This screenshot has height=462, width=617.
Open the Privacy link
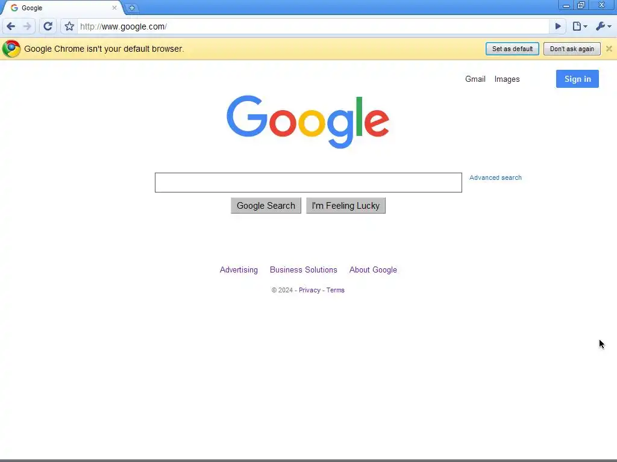point(309,290)
